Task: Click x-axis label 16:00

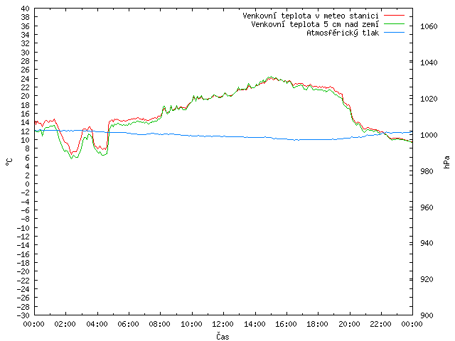Action: click(286, 324)
